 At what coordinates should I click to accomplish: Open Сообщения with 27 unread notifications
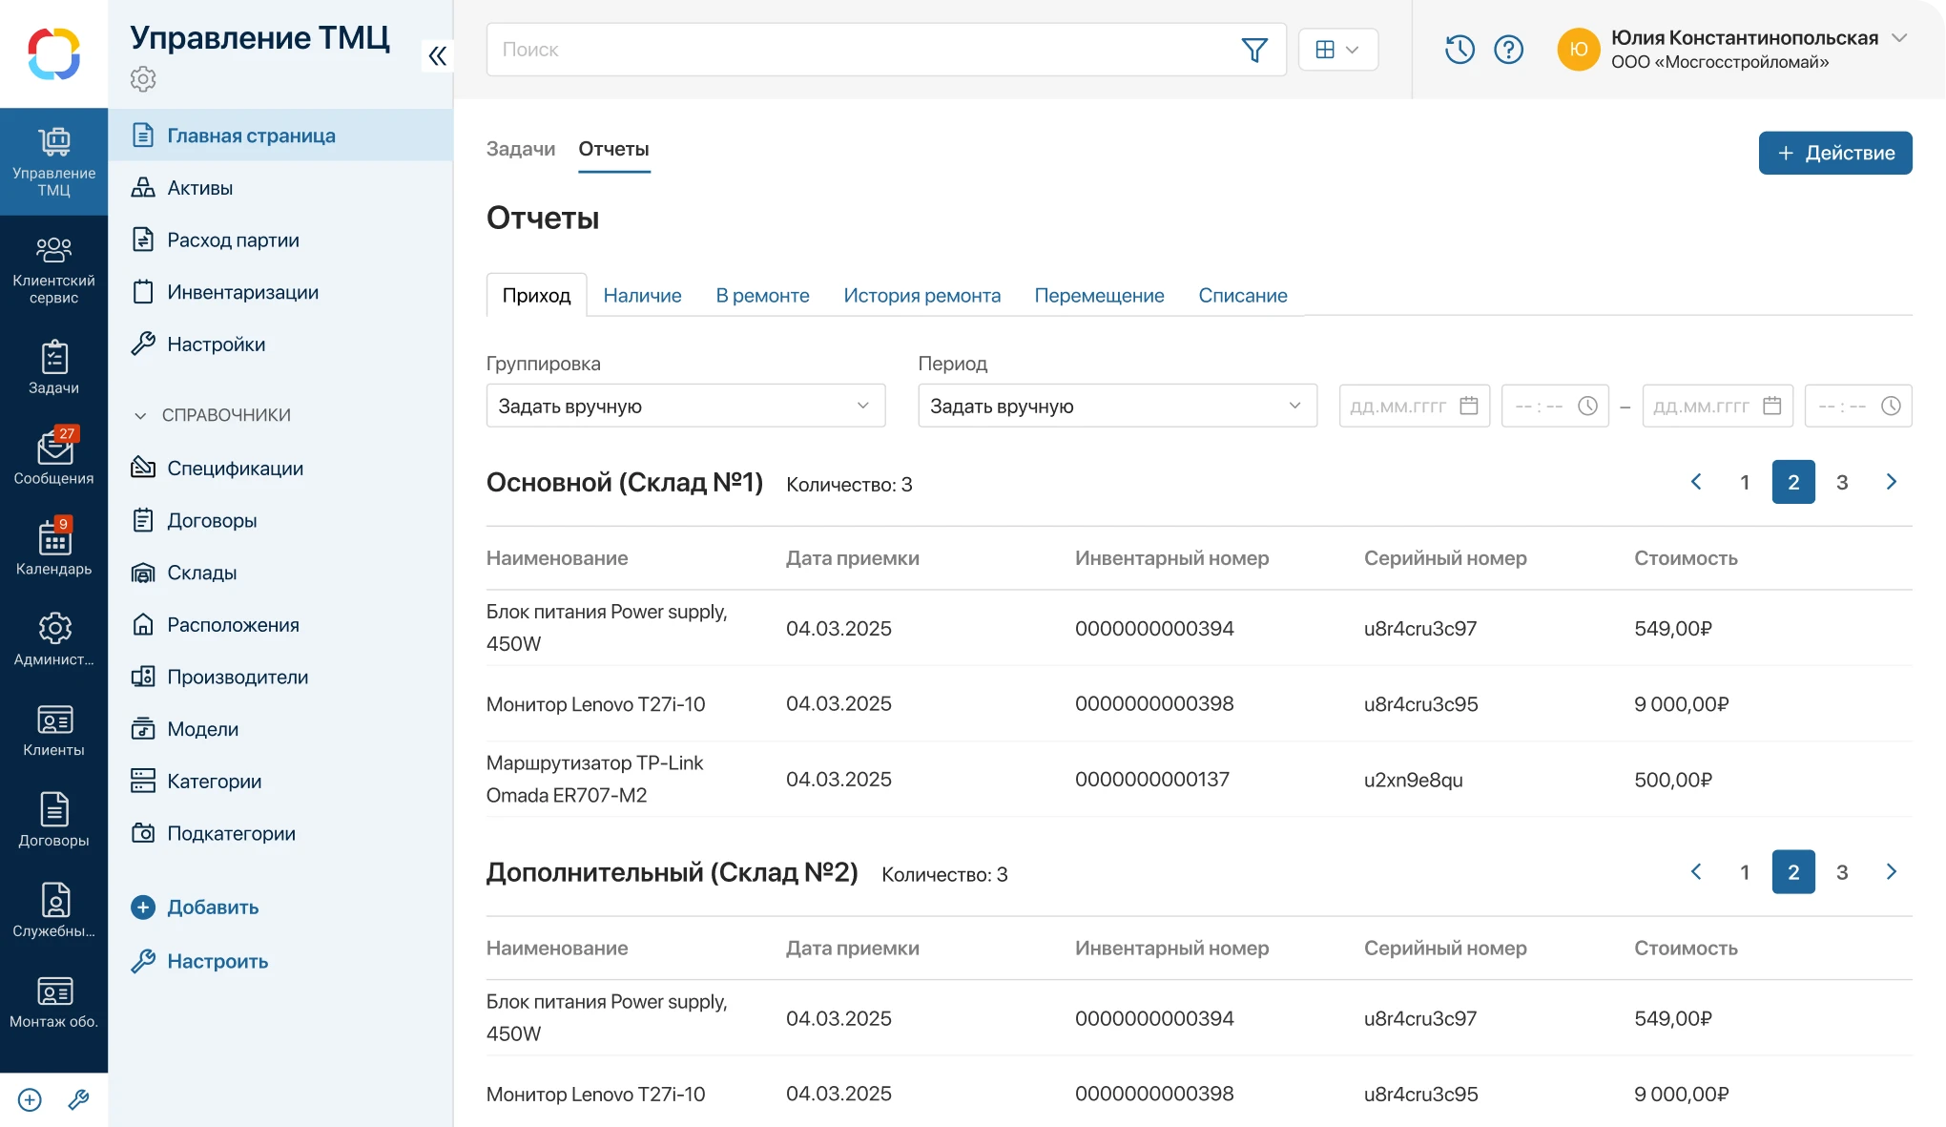coord(54,455)
